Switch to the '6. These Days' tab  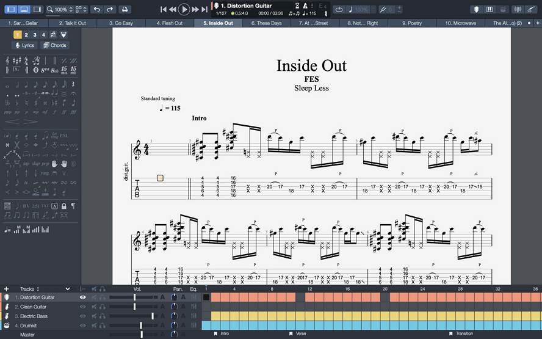(x=267, y=23)
